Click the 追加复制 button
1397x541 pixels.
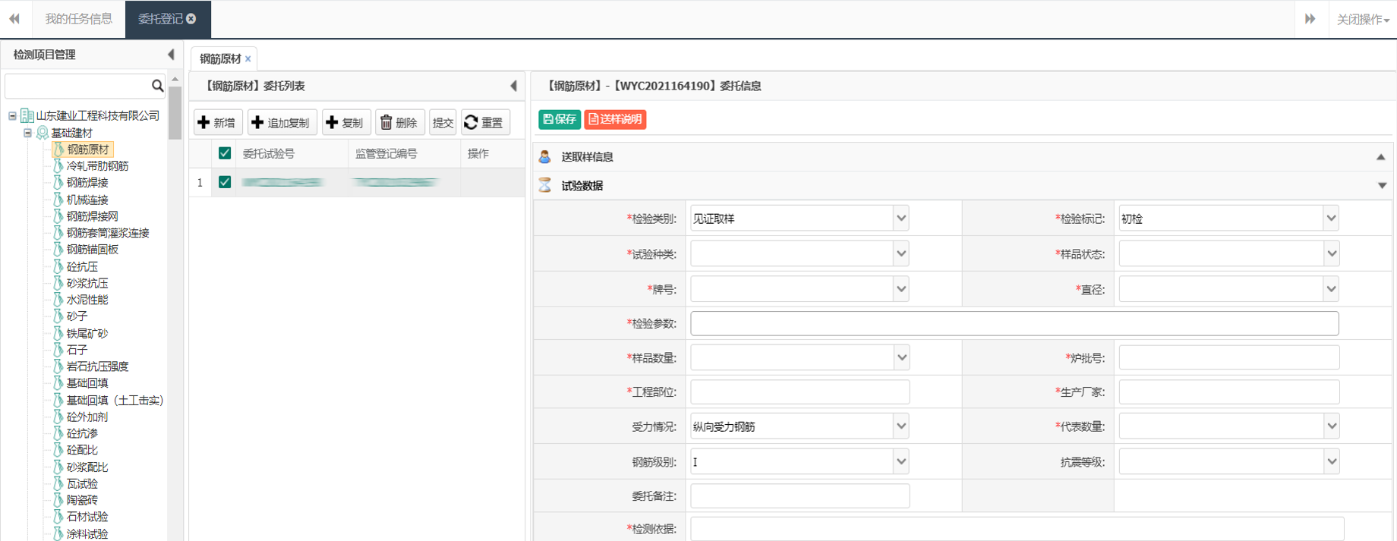click(282, 122)
